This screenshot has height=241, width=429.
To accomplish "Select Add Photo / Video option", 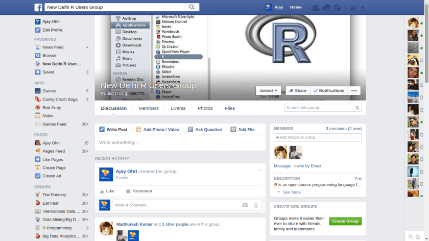I will [x=158, y=129].
